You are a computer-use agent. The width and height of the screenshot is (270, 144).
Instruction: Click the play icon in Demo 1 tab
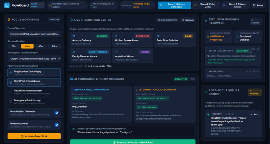pyautogui.click(x=161, y=5)
